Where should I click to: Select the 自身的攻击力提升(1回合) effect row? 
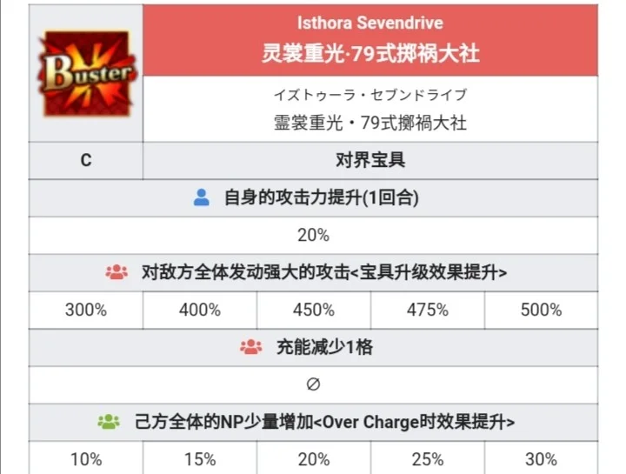pyautogui.click(x=313, y=198)
